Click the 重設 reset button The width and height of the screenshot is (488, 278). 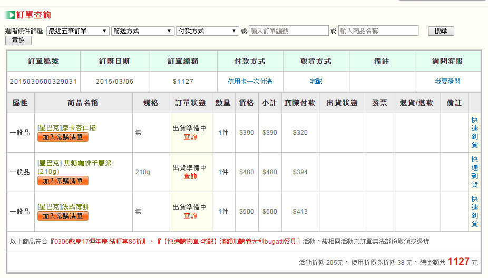pyautogui.click(x=18, y=41)
